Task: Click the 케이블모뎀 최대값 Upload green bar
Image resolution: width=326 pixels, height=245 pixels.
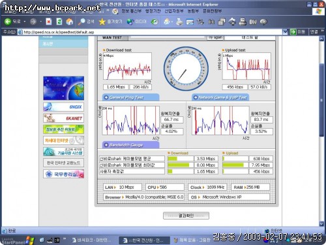Action: coord(233,165)
